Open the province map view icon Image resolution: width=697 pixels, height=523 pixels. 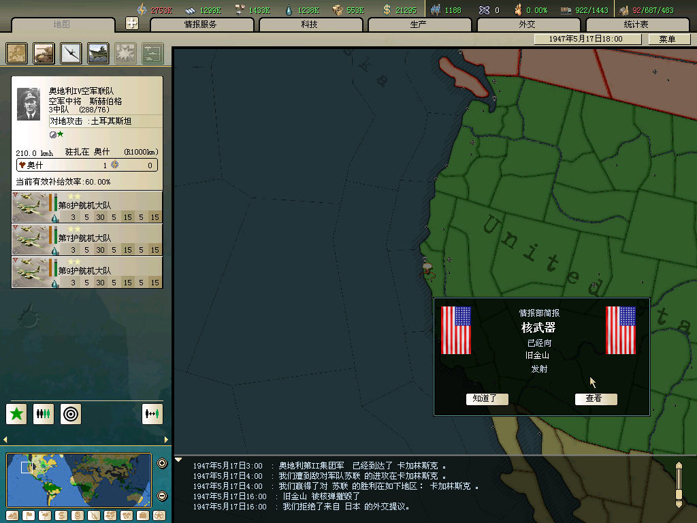pos(16,53)
